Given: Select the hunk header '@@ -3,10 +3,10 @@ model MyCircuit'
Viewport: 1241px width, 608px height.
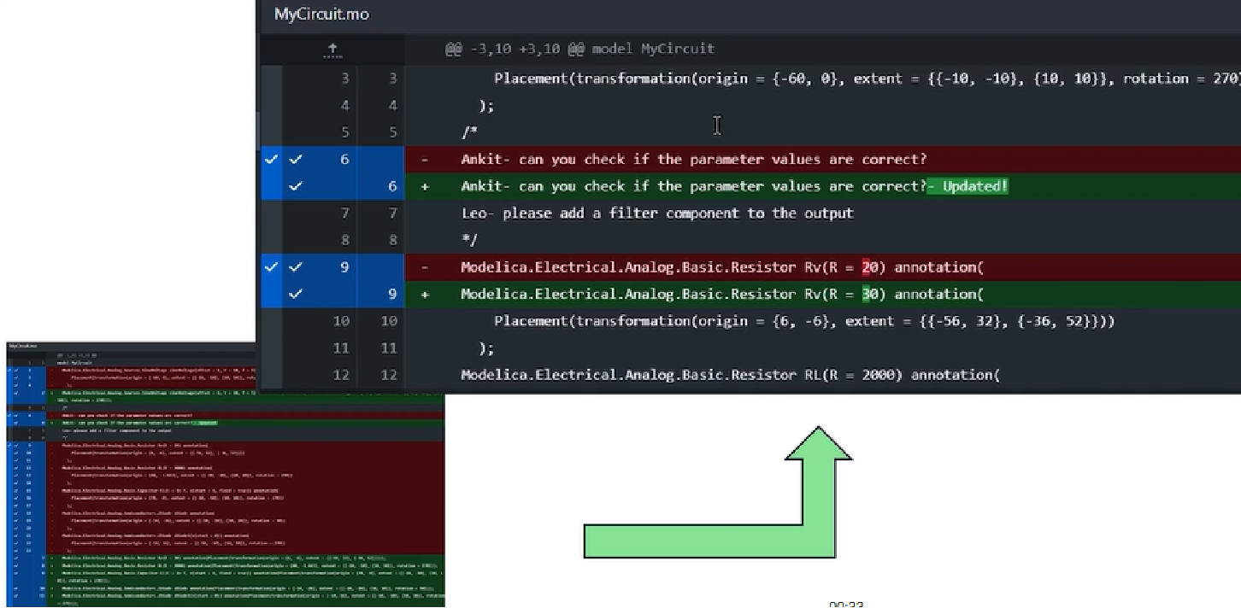Looking at the screenshot, I should click(x=579, y=50).
